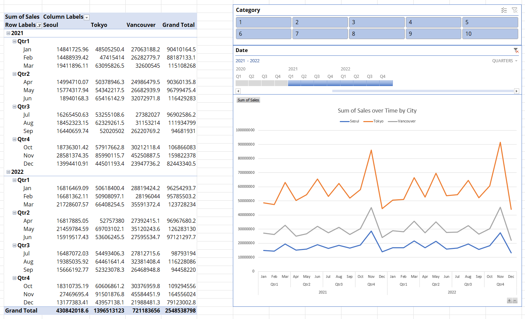
Task: Open the Column Labels dropdown
Action: click(87, 17)
